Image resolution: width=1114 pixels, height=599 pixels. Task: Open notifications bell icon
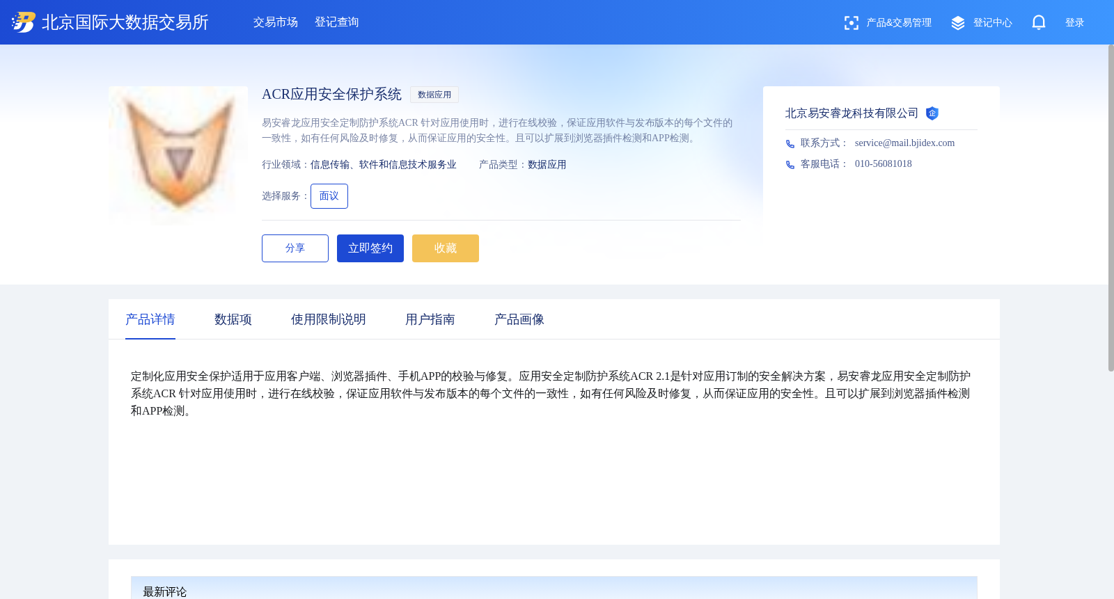[x=1039, y=22]
